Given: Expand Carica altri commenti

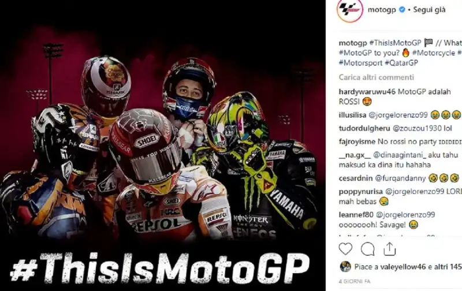Looking at the screenshot, I should pos(377,77).
